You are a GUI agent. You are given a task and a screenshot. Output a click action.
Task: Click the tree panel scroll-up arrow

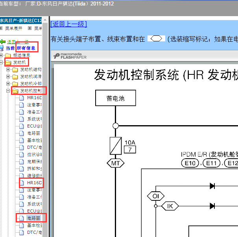(x=45, y=20)
